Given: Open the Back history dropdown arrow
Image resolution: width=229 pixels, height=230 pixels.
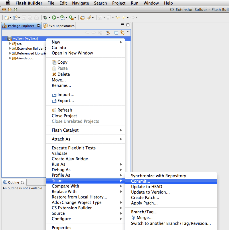Looking at the screenshot, I should click(128, 18).
